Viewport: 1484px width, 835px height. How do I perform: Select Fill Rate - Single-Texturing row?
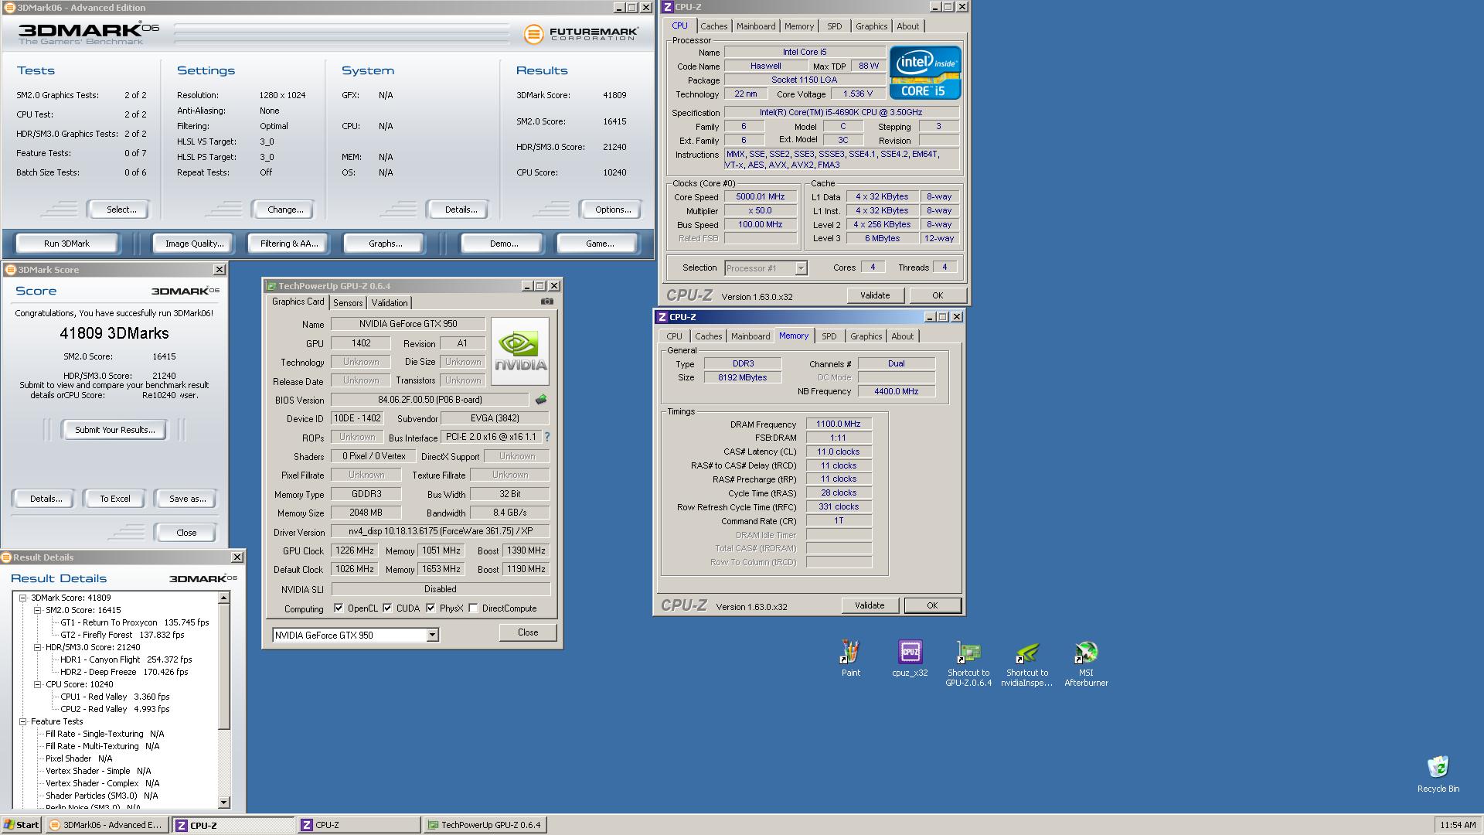(x=104, y=734)
